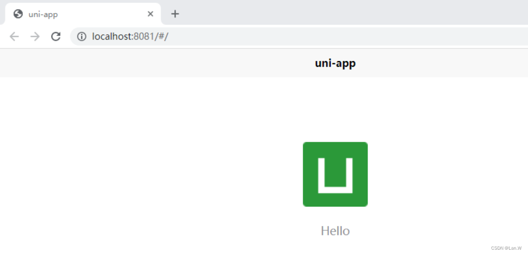The height and width of the screenshot is (254, 528).
Task: View site information icon in address bar
Action: click(x=82, y=37)
